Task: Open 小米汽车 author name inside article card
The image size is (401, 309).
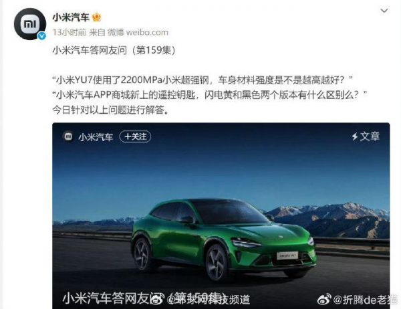Action: [96, 137]
